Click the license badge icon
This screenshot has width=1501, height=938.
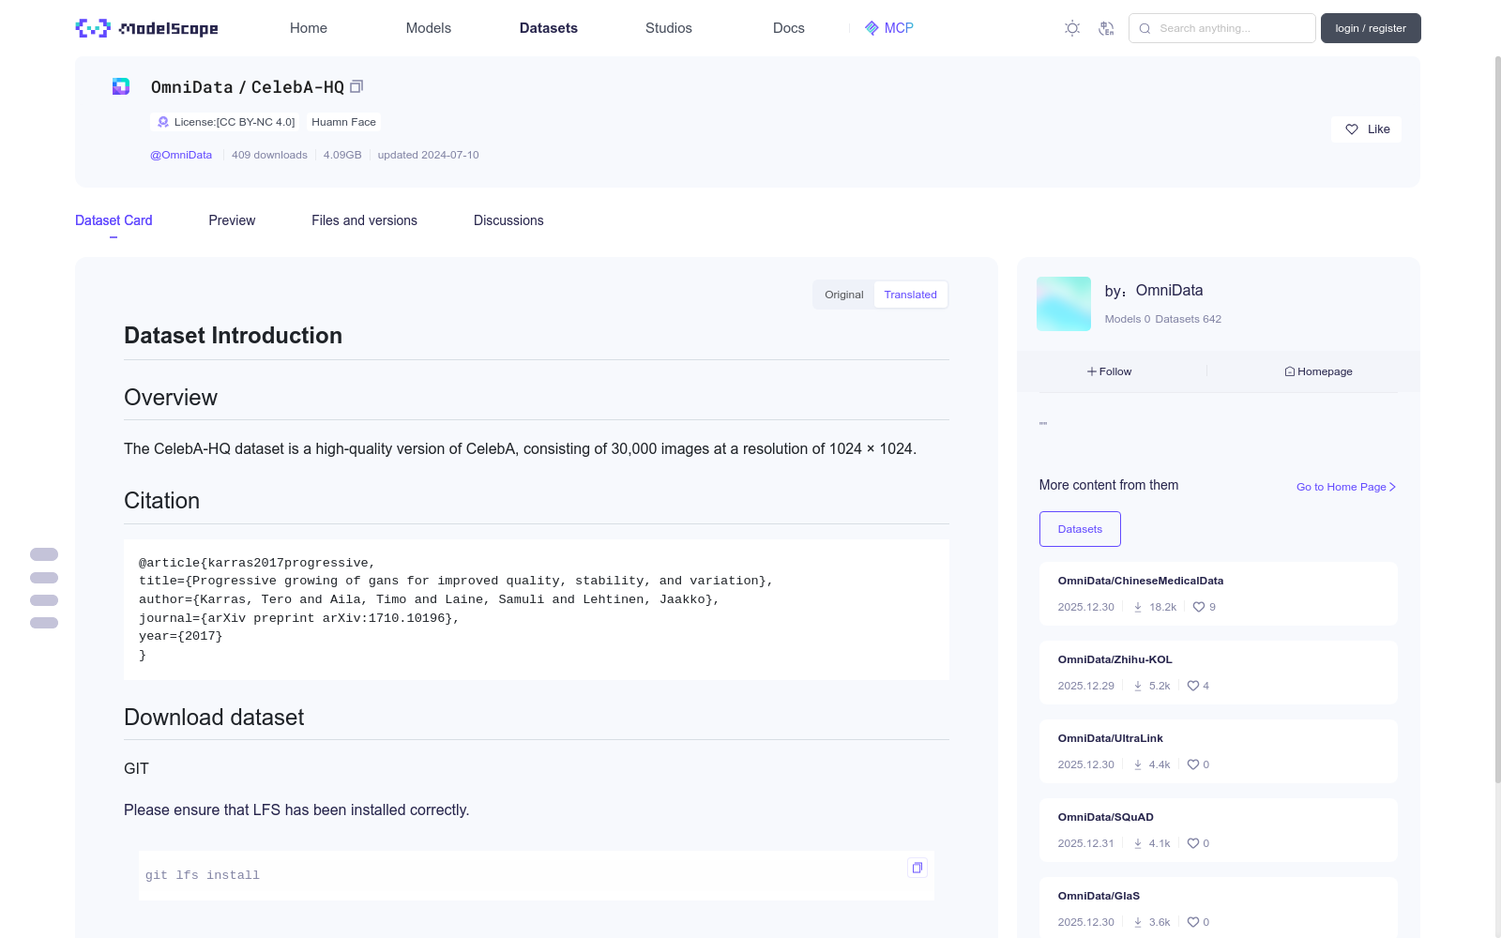(163, 122)
